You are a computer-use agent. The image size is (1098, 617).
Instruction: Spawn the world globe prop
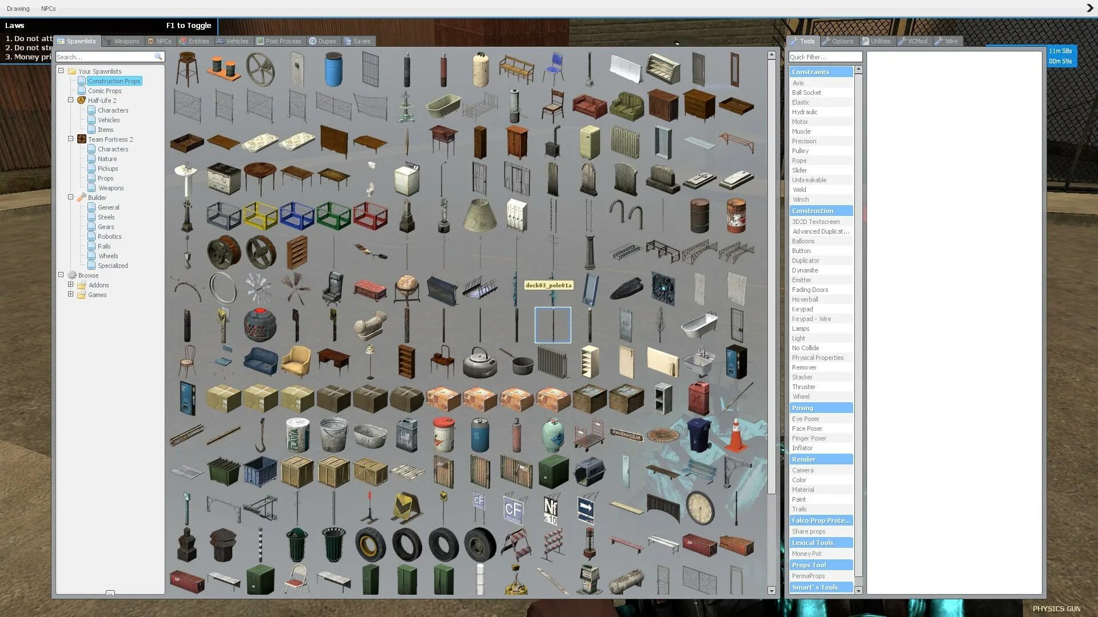click(x=407, y=289)
